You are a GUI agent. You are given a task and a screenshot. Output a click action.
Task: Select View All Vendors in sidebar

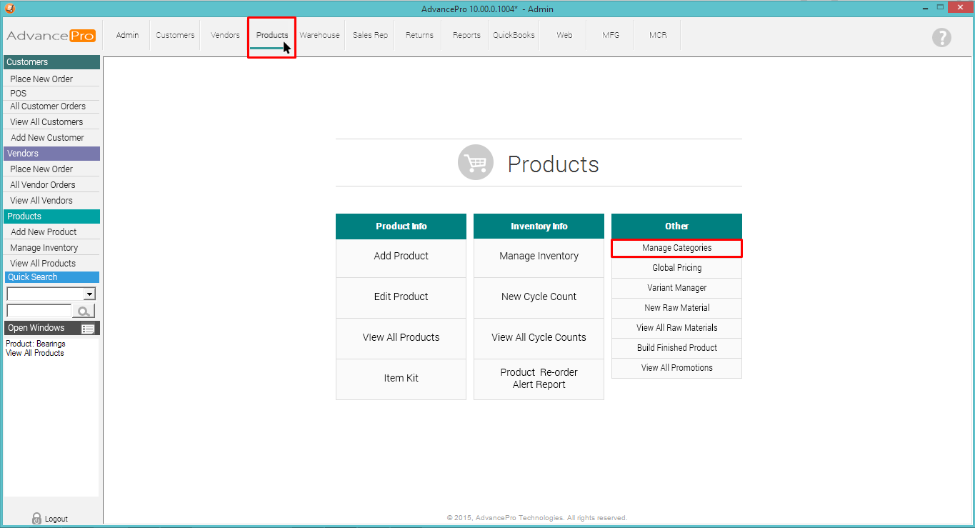[41, 201]
